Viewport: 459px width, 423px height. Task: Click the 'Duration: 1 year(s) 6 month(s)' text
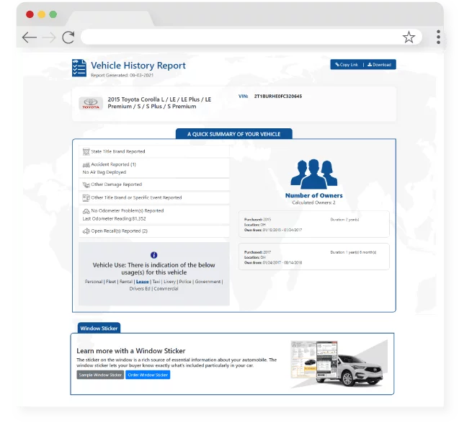[353, 252]
